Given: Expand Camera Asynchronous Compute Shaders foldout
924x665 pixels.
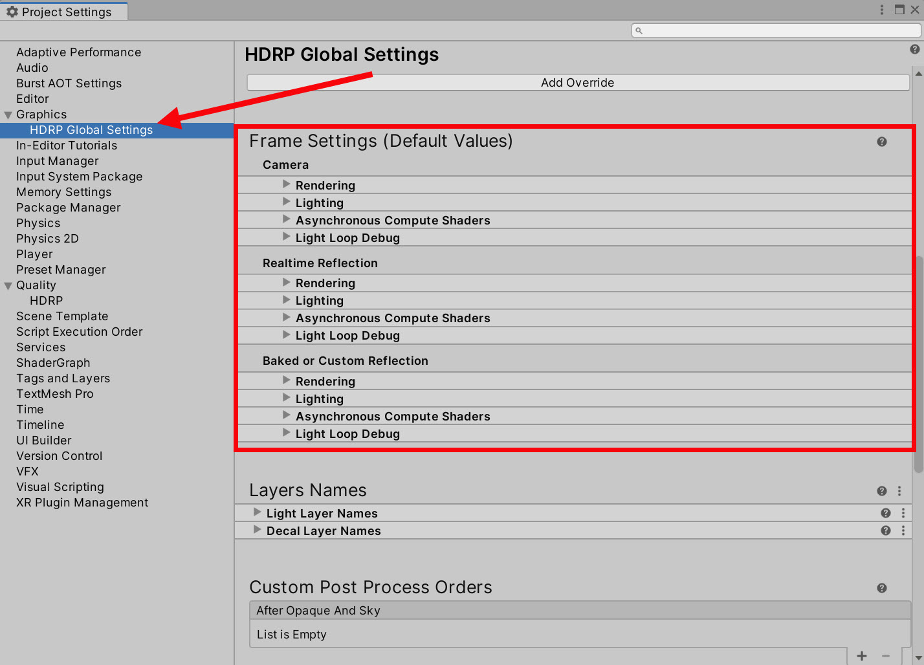Looking at the screenshot, I should [x=286, y=219].
